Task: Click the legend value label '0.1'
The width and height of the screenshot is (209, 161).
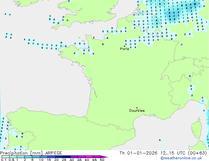Action: point(4,160)
